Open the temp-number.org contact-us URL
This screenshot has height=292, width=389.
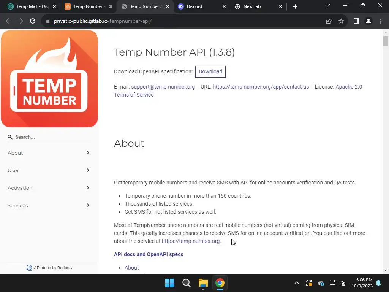261,87
